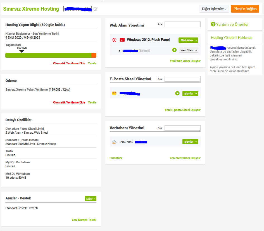Click the (199,08$ /12Ay) price text
264x231 pixels.
point(60,90)
